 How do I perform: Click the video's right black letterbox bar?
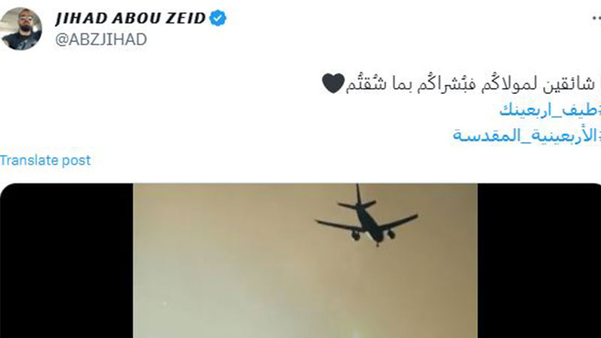point(539,261)
